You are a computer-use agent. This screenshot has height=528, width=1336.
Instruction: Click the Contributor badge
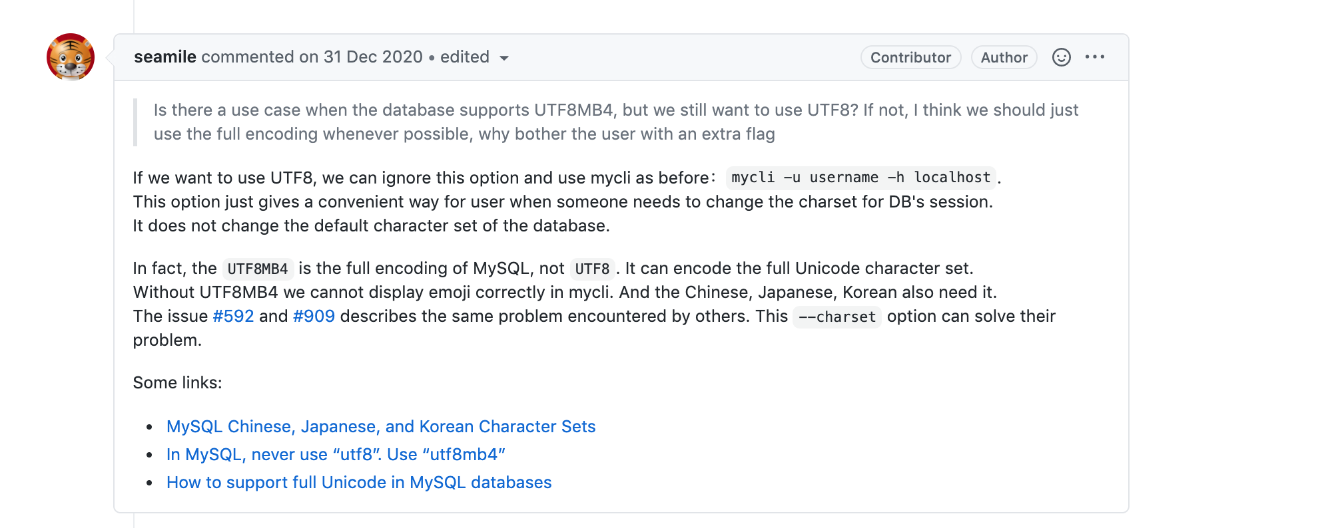(910, 57)
